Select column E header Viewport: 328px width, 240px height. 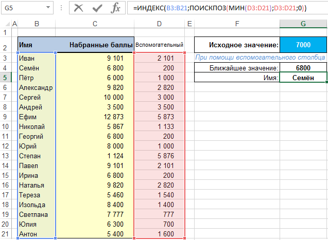click(x=189, y=24)
